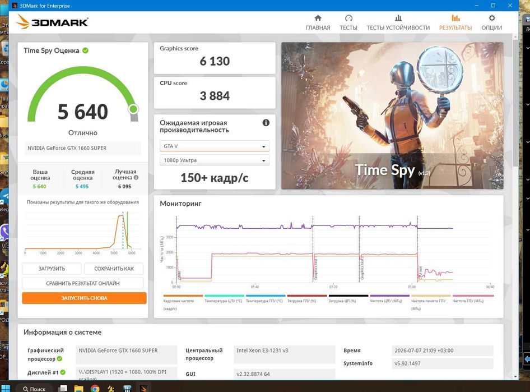Click green check beside Дисплей #1

click(x=63, y=372)
